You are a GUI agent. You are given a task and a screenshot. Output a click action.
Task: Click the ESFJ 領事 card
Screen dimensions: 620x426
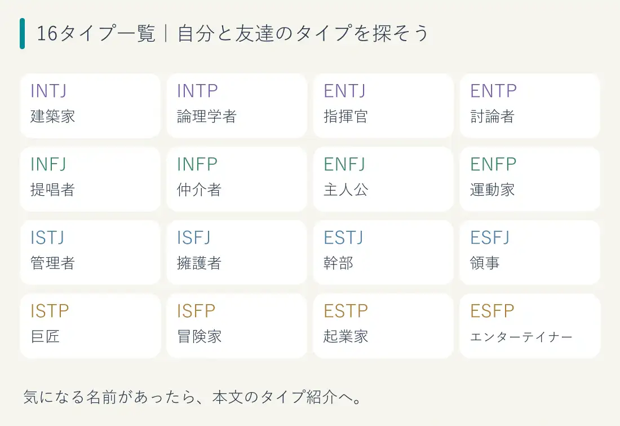coord(530,252)
